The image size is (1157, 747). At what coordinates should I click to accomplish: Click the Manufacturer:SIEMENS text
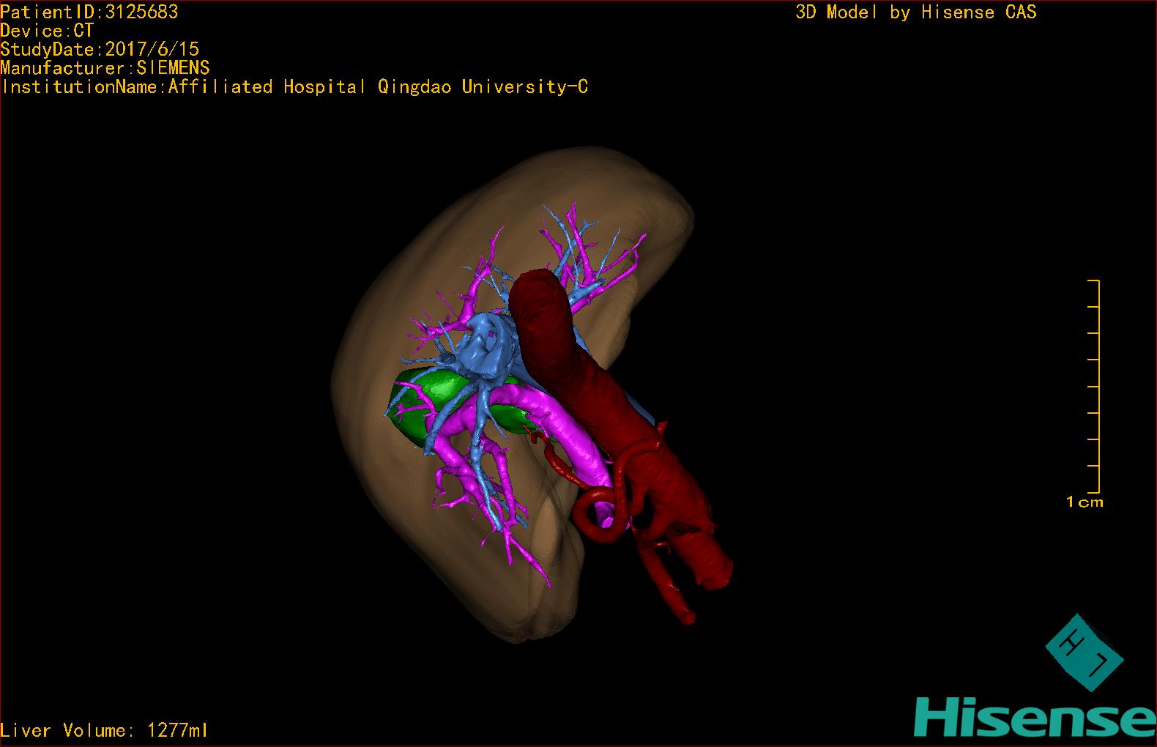coord(105,68)
